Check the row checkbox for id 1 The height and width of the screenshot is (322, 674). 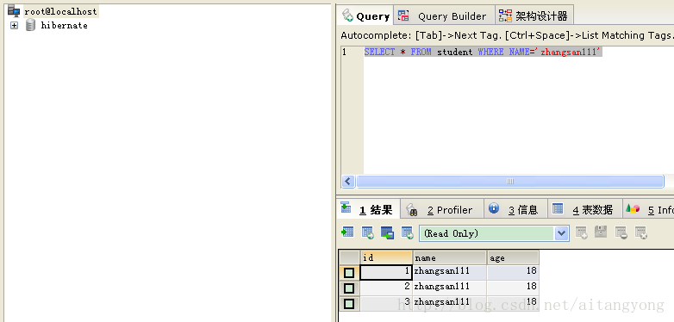pyautogui.click(x=349, y=273)
